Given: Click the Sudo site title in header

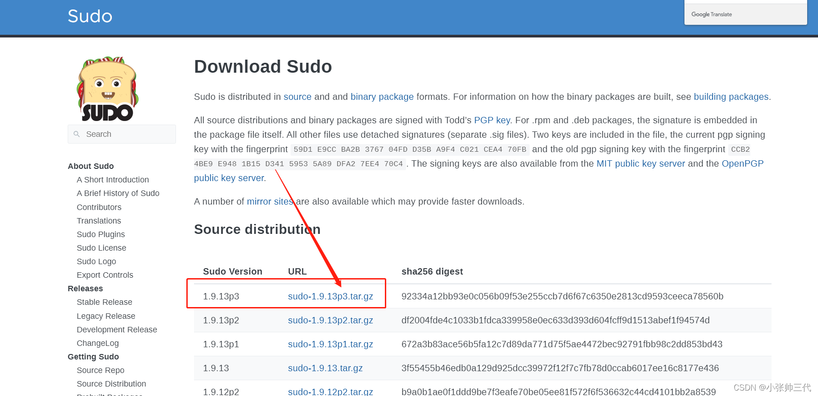Looking at the screenshot, I should (x=90, y=16).
